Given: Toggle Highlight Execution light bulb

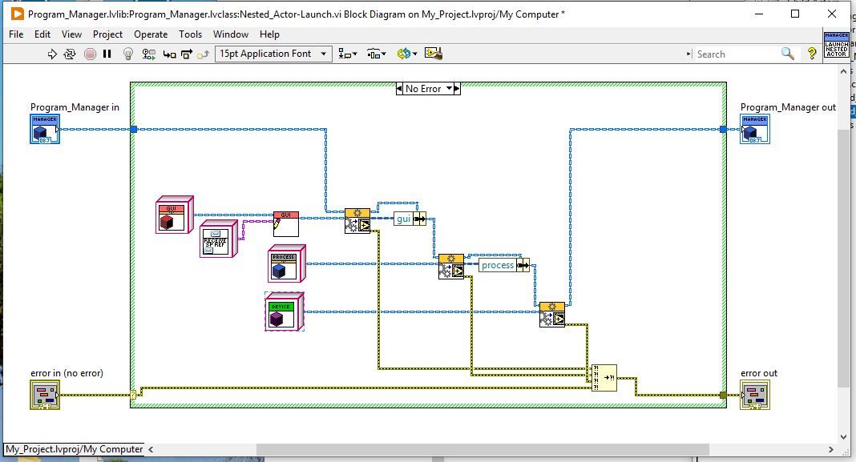Looking at the screenshot, I should point(127,54).
